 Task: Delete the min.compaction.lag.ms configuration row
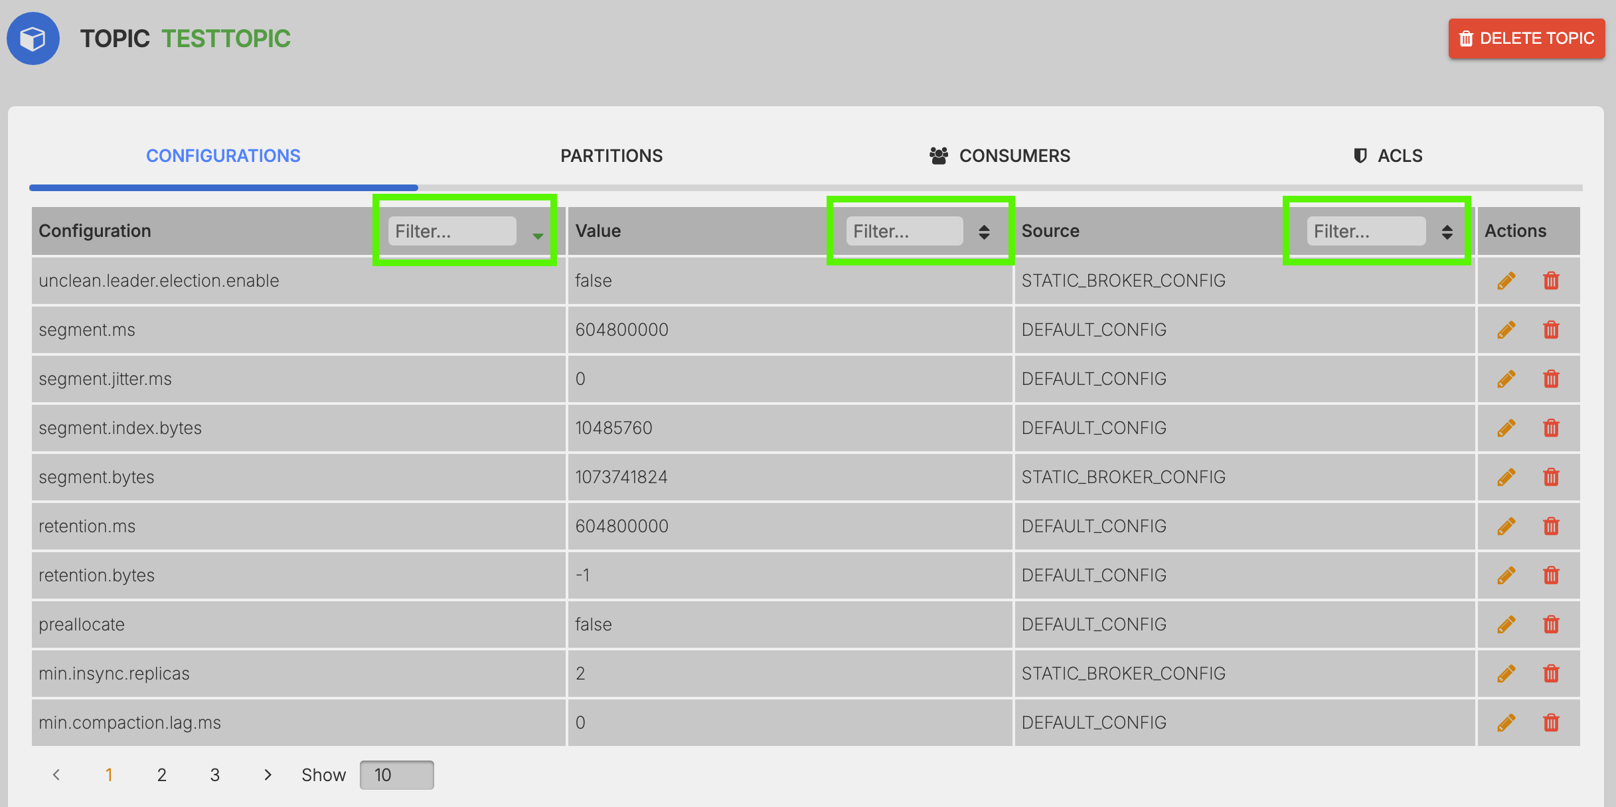1551,722
